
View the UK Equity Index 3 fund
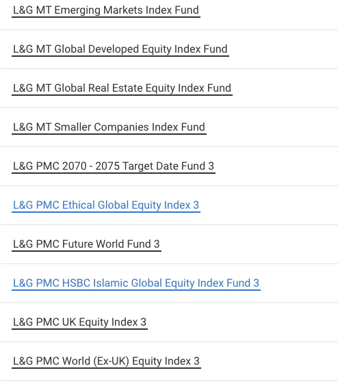pos(79,322)
